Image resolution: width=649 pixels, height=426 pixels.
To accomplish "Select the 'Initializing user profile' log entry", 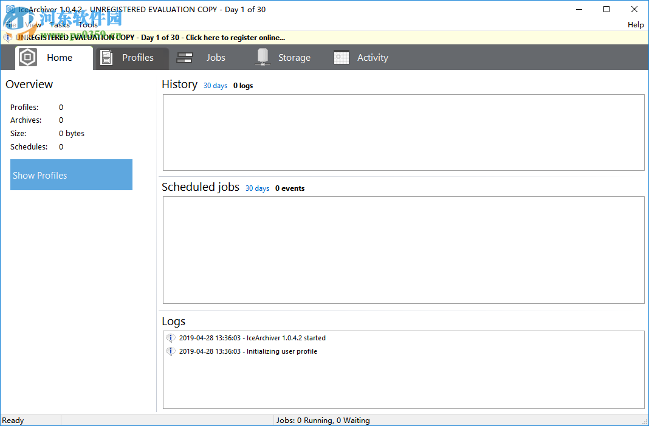I will tap(248, 351).
